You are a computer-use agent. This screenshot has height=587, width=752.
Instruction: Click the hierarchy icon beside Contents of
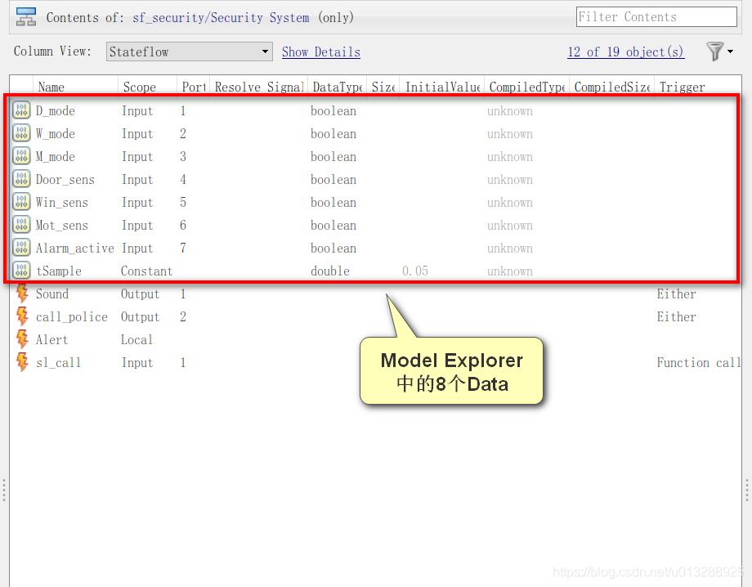[x=26, y=17]
